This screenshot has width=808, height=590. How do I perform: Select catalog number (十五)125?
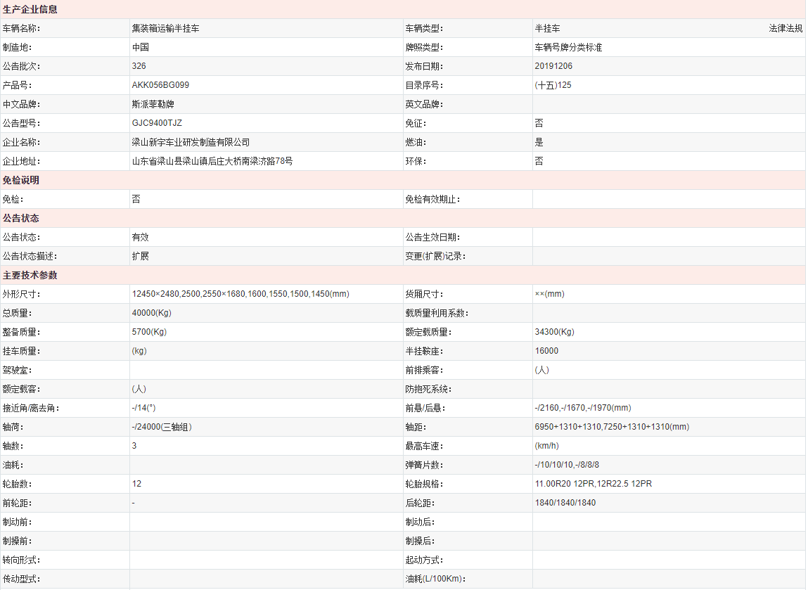(x=553, y=85)
